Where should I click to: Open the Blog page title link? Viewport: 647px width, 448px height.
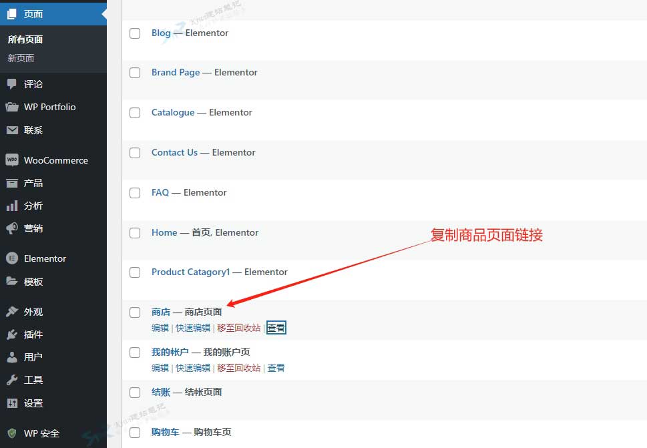(161, 33)
